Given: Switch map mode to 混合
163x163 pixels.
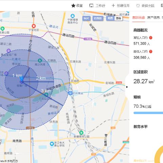Looking at the screenshot, I should coord(119,18).
